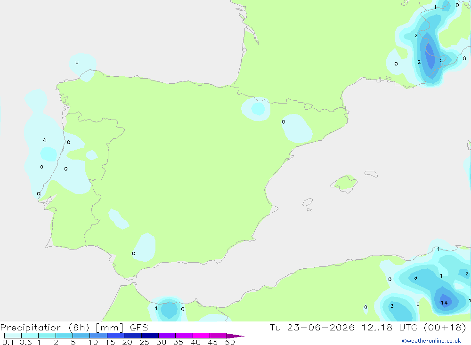This screenshot has height=345, width=471.
Task: Click the legend scale label '0.5'
Action: (x=25, y=342)
